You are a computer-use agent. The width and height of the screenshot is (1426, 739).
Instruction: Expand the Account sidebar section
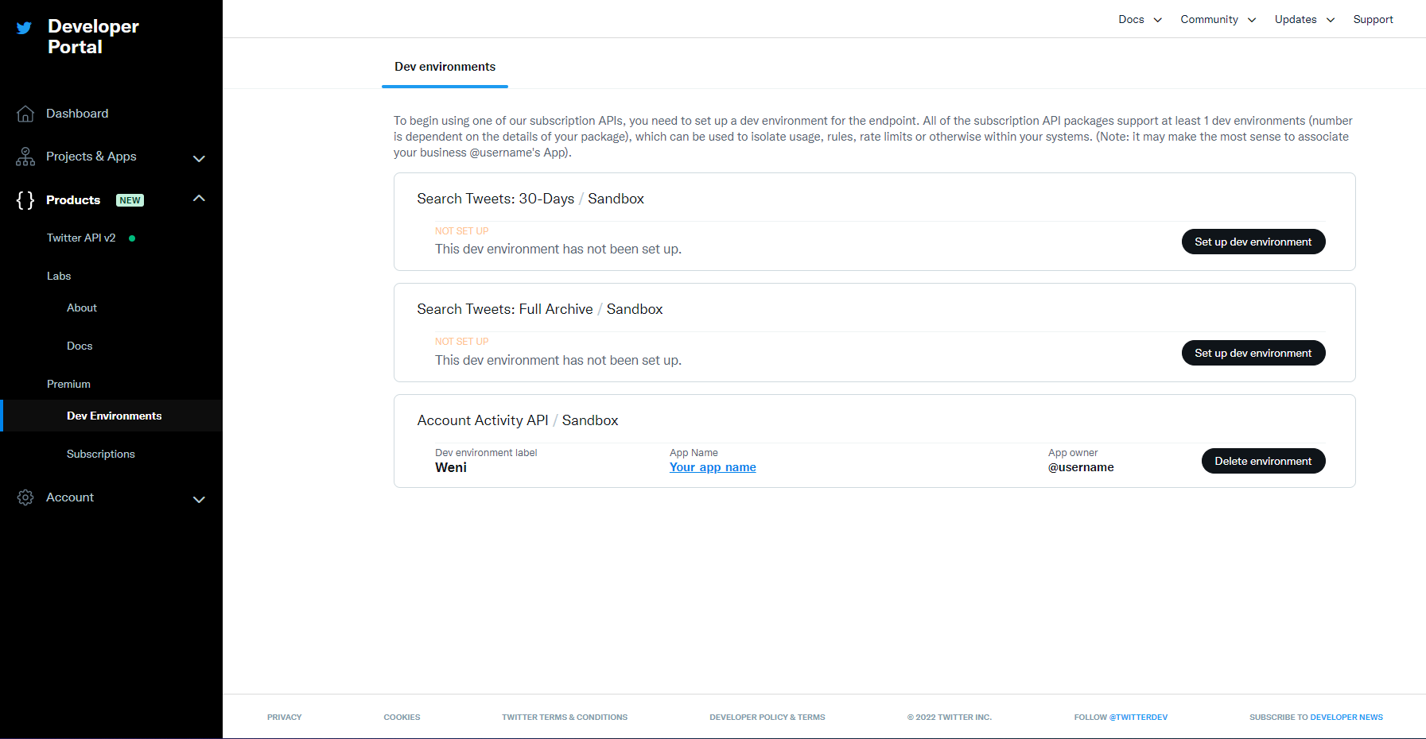[x=199, y=499]
